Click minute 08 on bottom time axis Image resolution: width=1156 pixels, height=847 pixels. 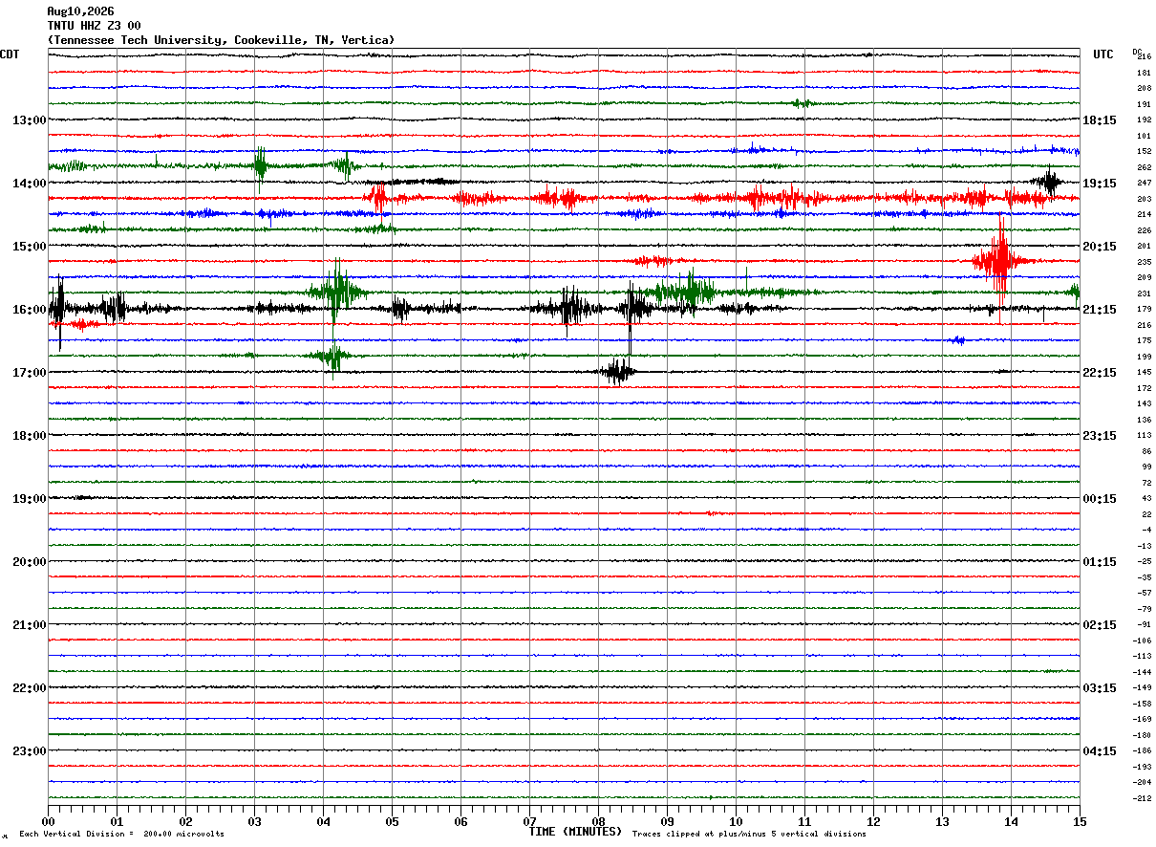pos(598,821)
